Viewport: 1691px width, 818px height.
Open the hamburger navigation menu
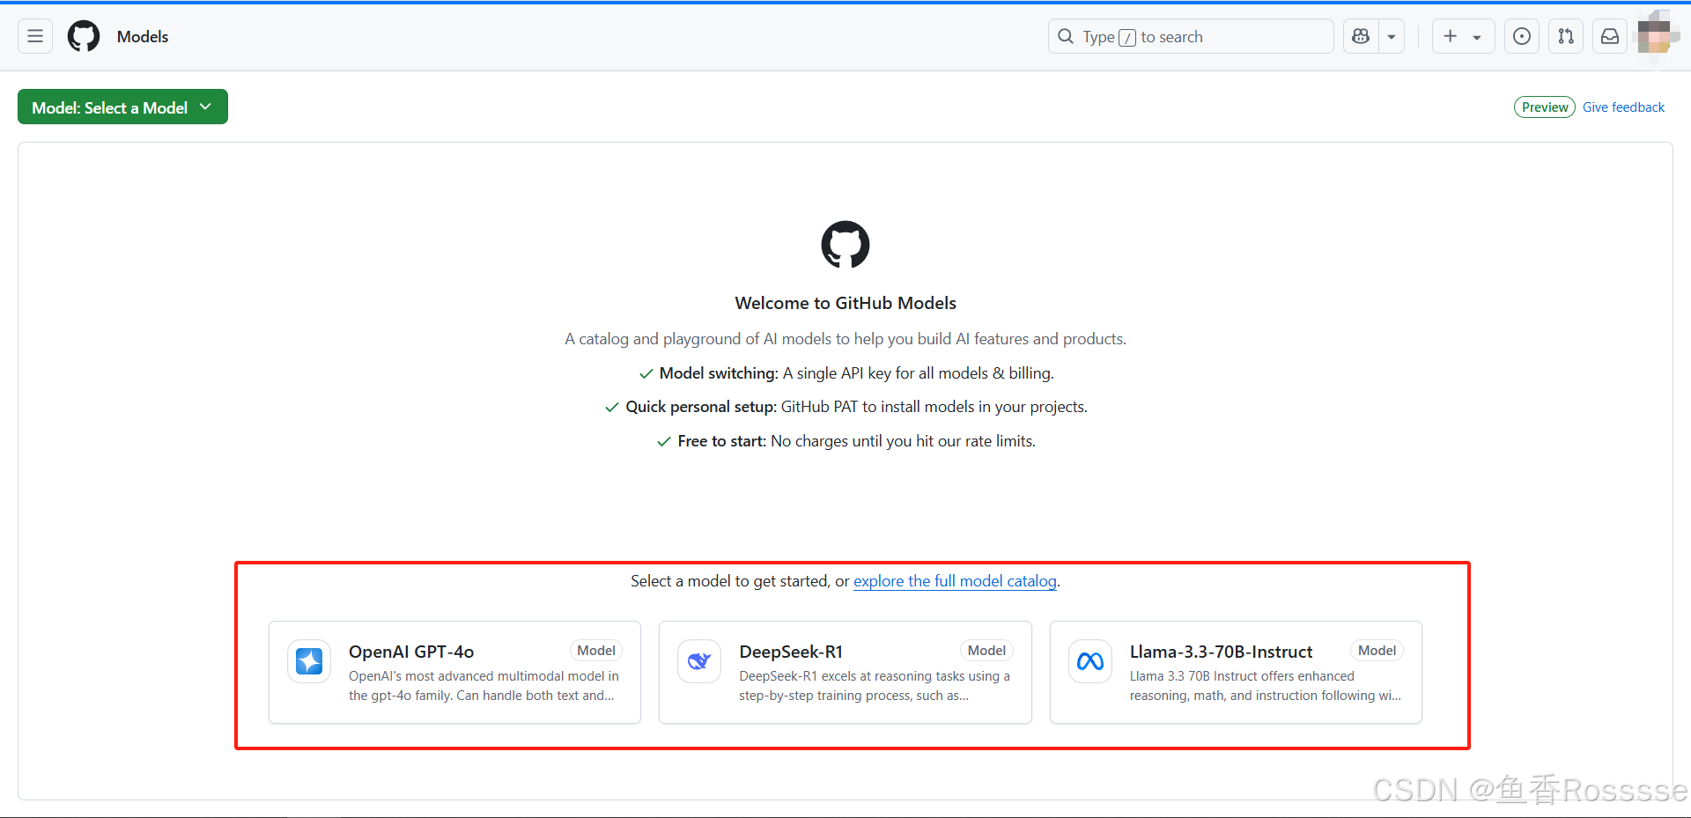(35, 36)
